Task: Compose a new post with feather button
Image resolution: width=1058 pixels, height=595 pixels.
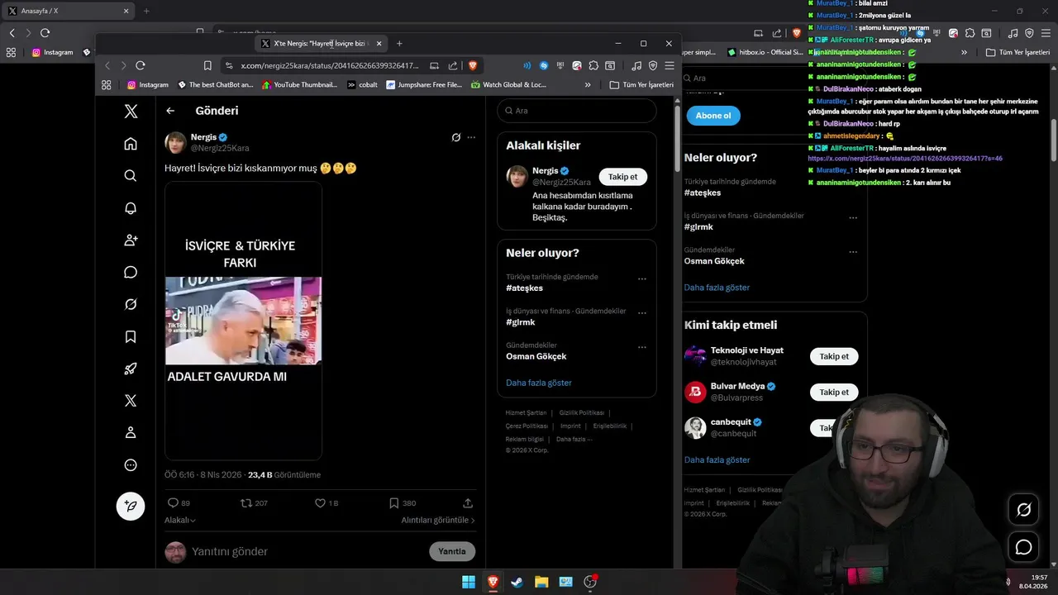Action: [131, 506]
